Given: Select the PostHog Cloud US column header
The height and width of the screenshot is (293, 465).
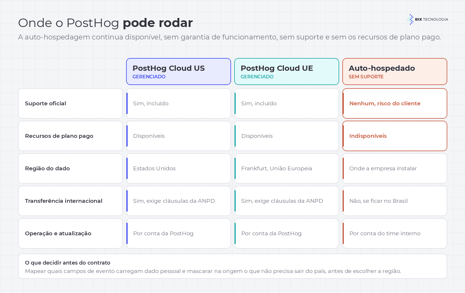Looking at the screenshot, I should coord(178,71).
